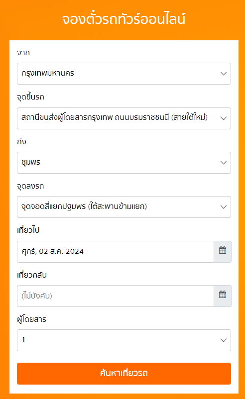Open the return date calendar icon
245x399 pixels.
(x=223, y=296)
